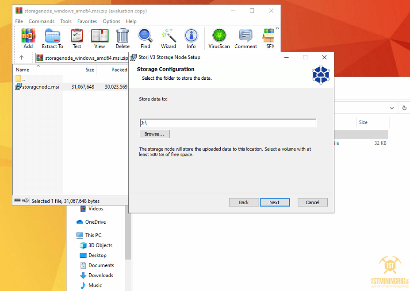
Task: Click the WinRAR title bar app icon
Action: (x=19, y=11)
